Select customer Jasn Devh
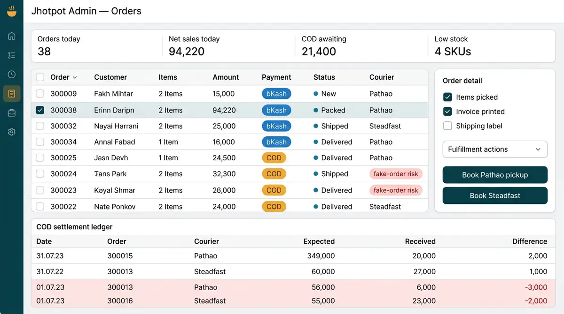564x314 pixels. [111, 158]
